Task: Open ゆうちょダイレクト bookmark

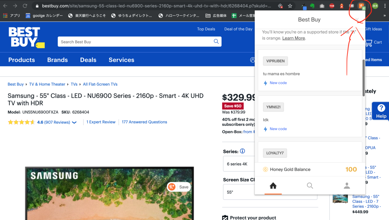Action: (x=132, y=16)
